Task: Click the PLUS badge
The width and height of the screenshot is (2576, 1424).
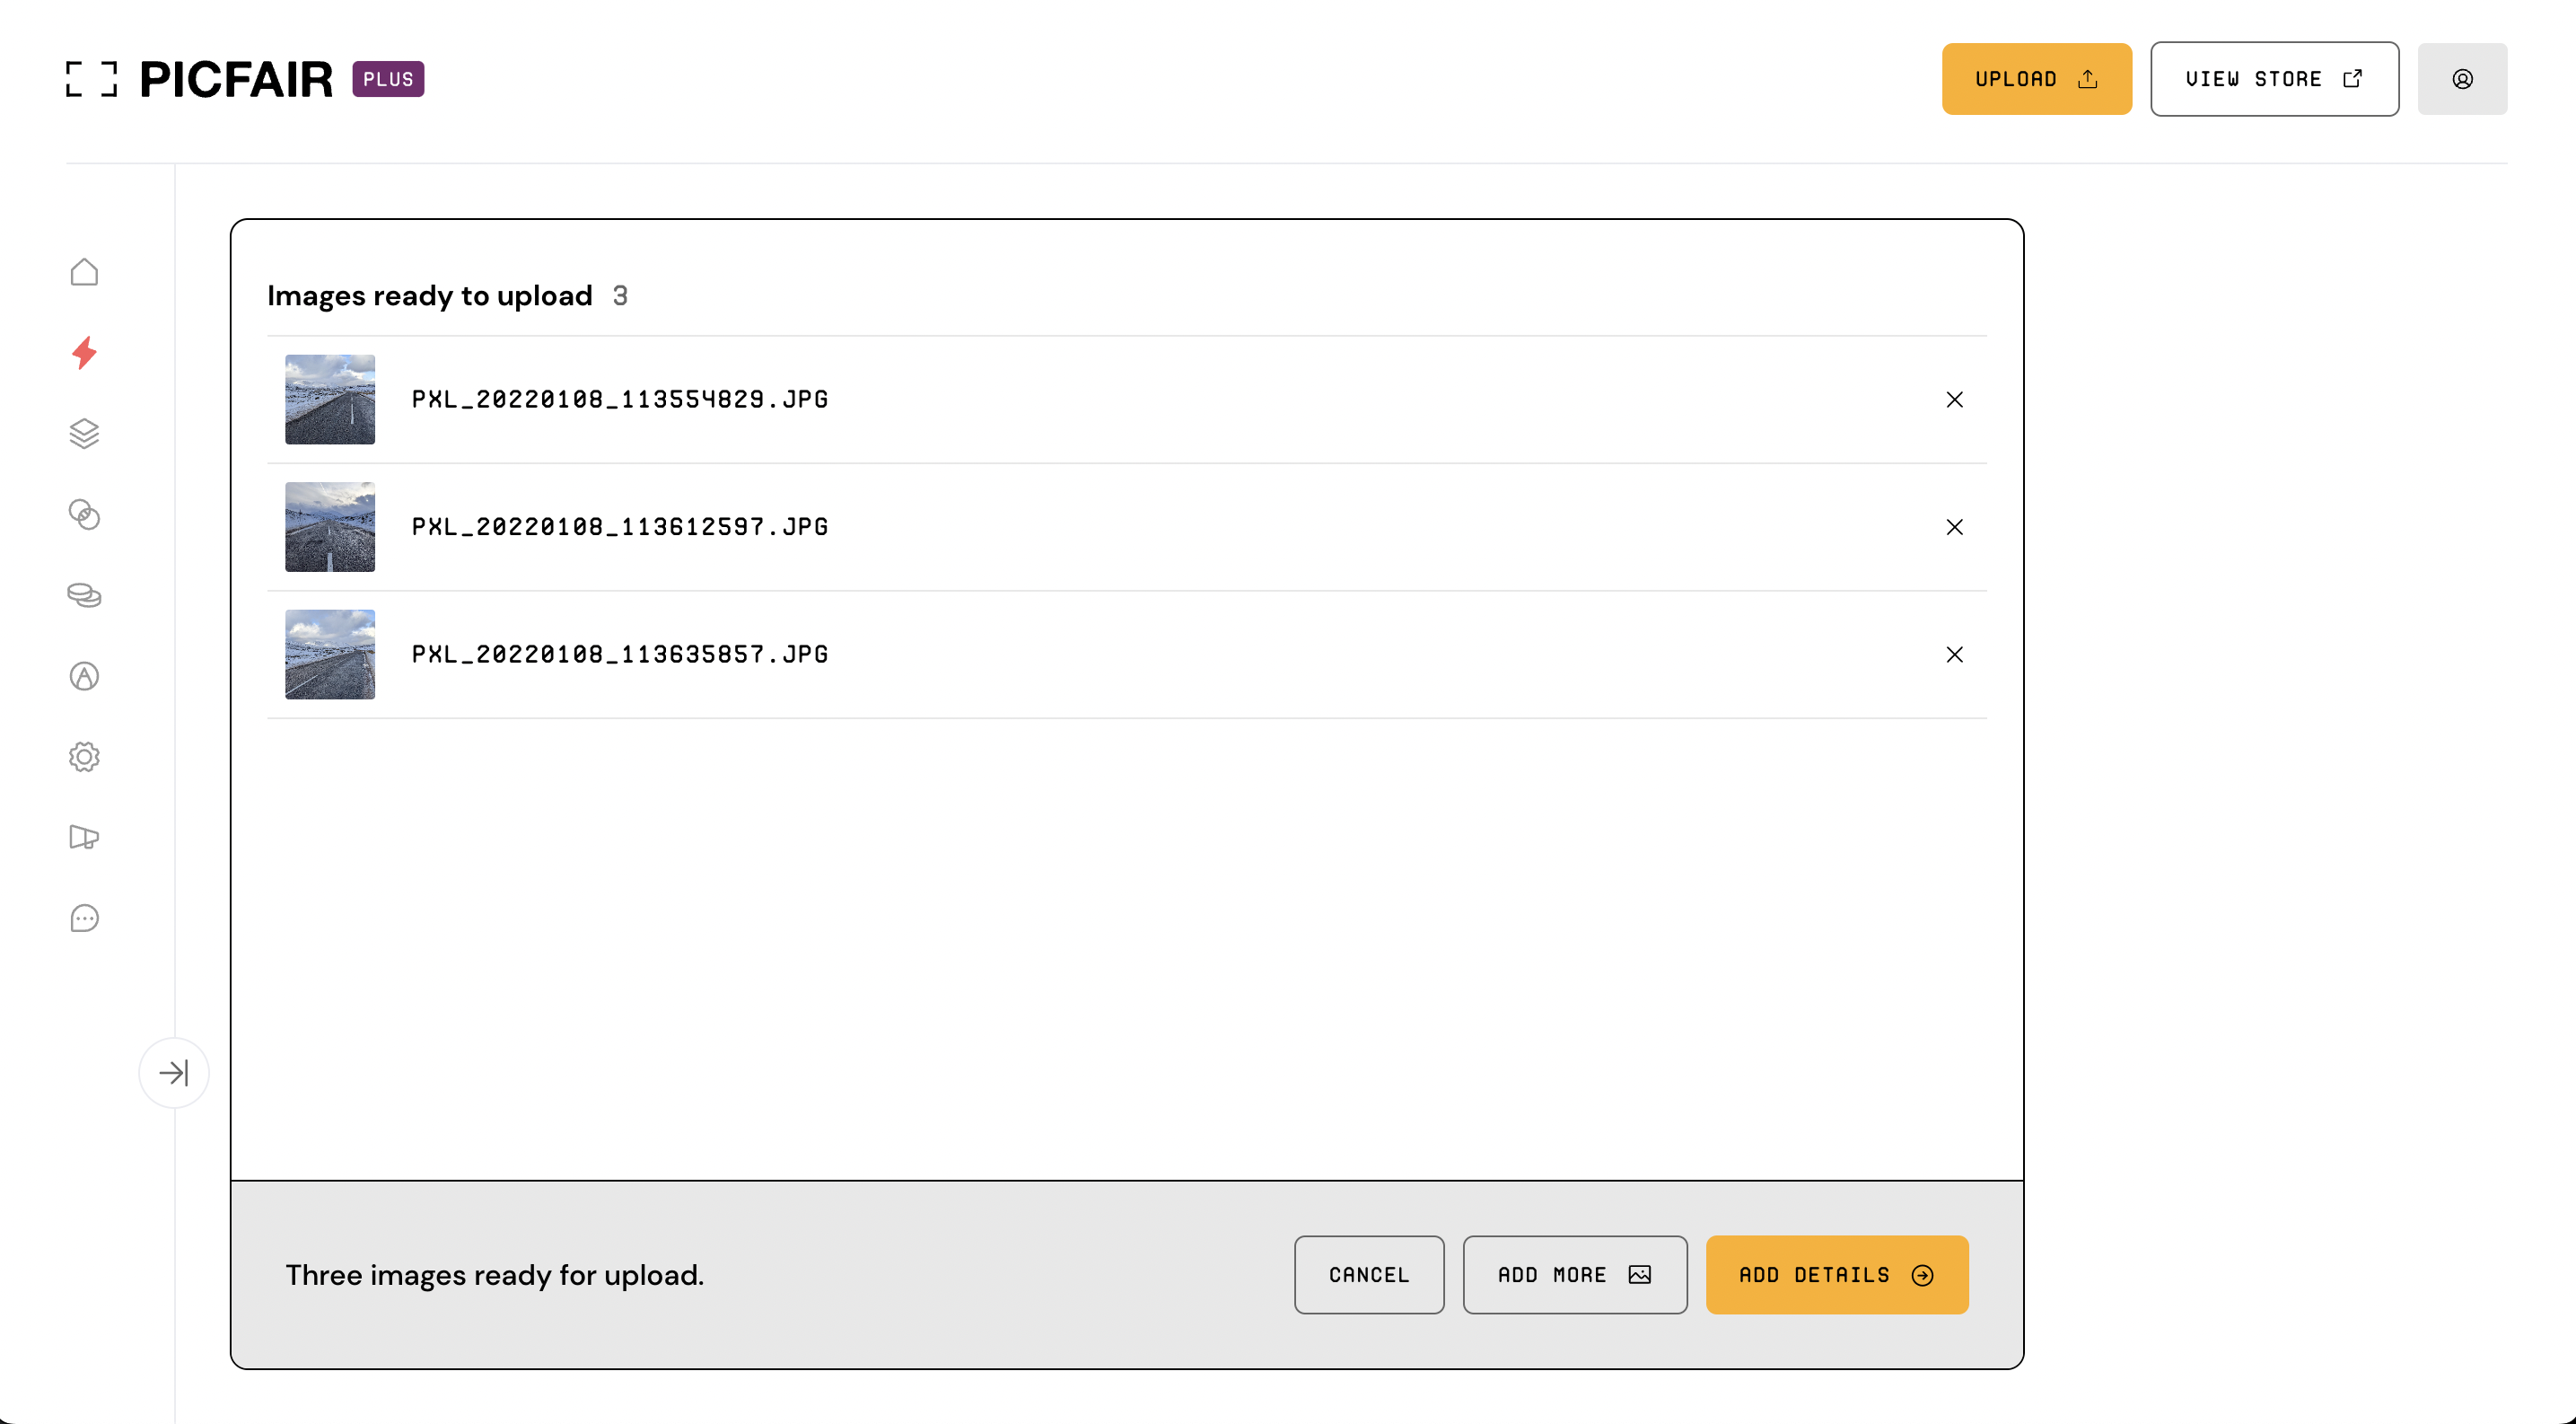Action: pos(388,79)
